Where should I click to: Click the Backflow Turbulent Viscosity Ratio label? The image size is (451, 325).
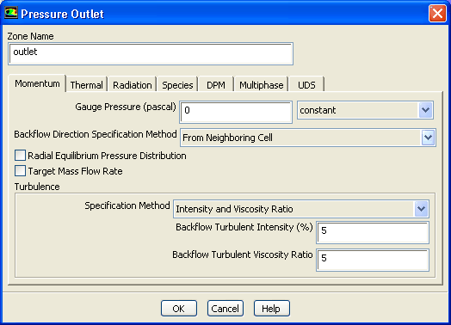coord(243,254)
